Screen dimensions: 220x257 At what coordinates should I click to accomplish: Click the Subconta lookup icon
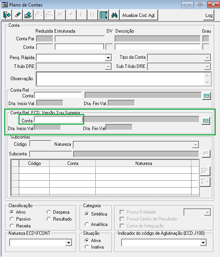click(206, 153)
